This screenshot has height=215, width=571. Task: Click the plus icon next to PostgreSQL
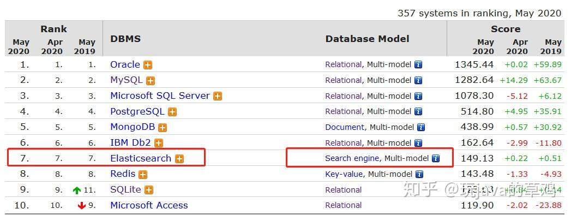(x=172, y=112)
